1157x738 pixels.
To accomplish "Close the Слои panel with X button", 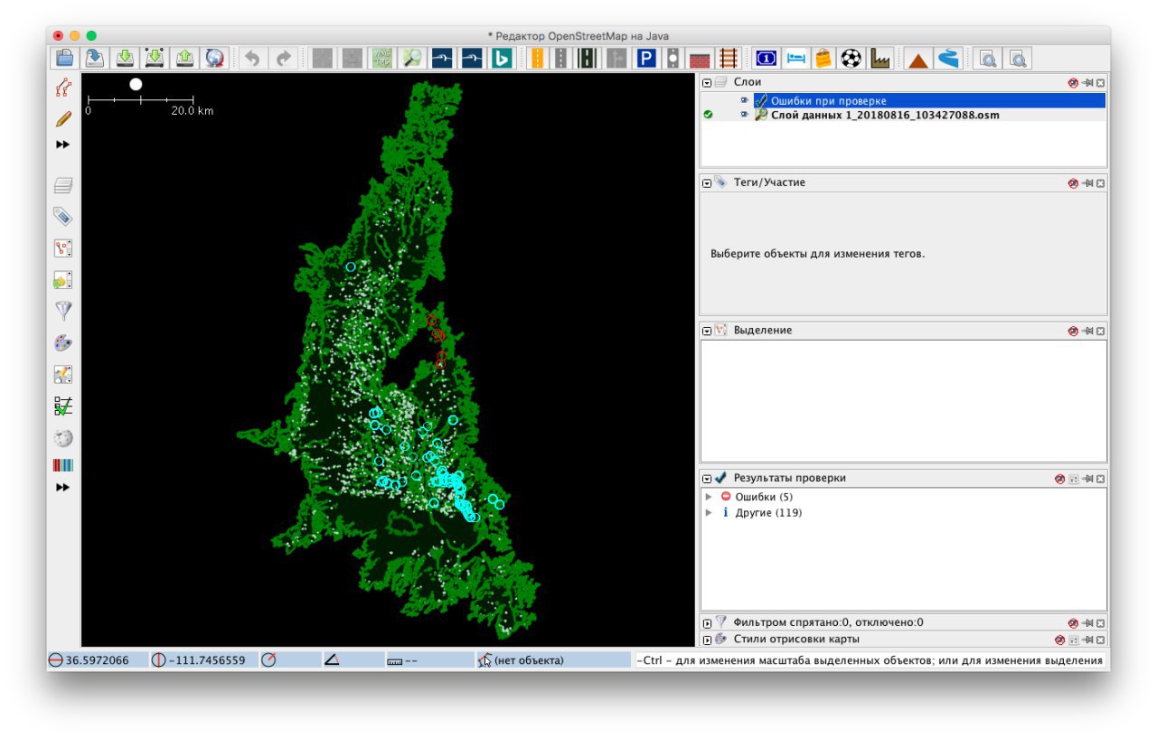I will (x=1101, y=82).
